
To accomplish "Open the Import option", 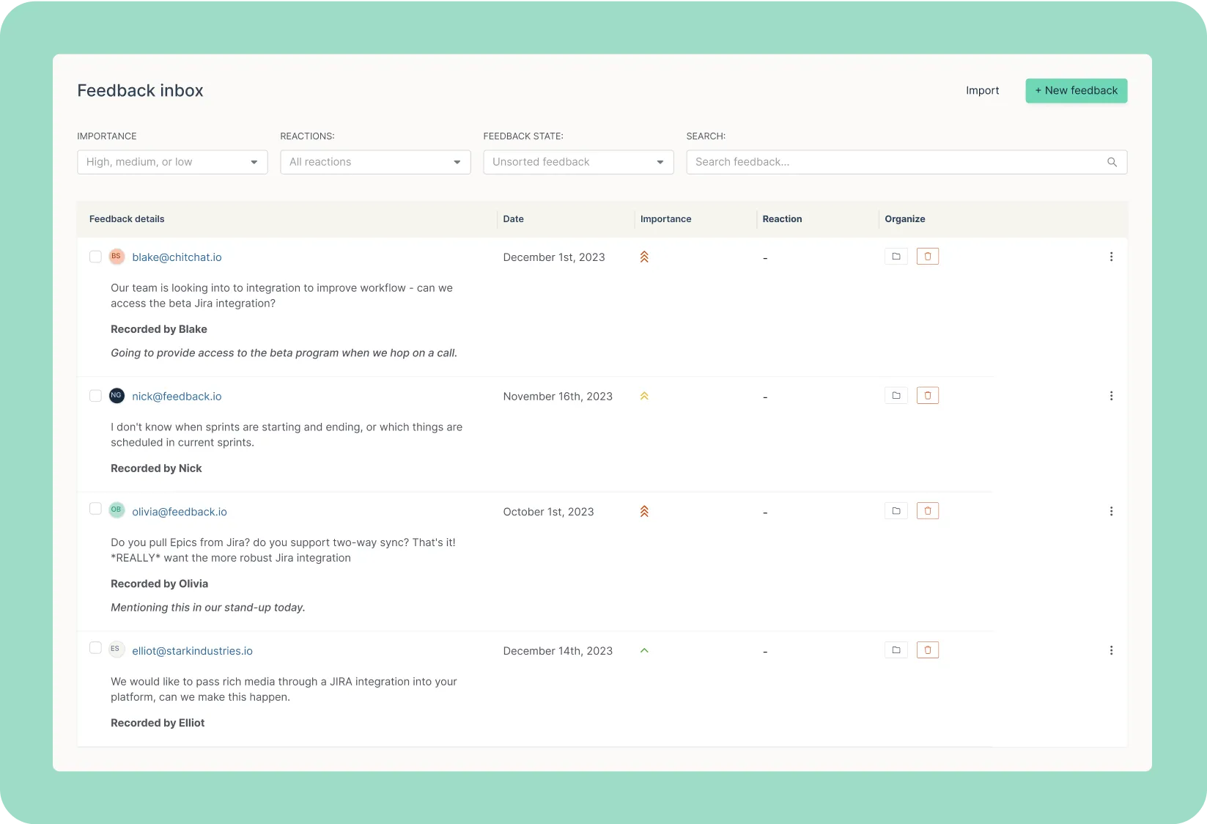I will [982, 90].
